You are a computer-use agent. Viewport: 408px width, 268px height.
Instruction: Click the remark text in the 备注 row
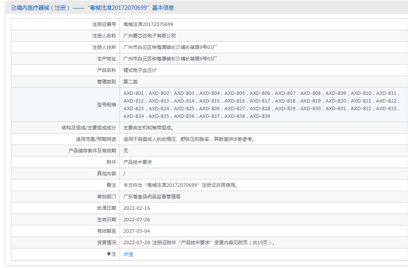point(180,185)
